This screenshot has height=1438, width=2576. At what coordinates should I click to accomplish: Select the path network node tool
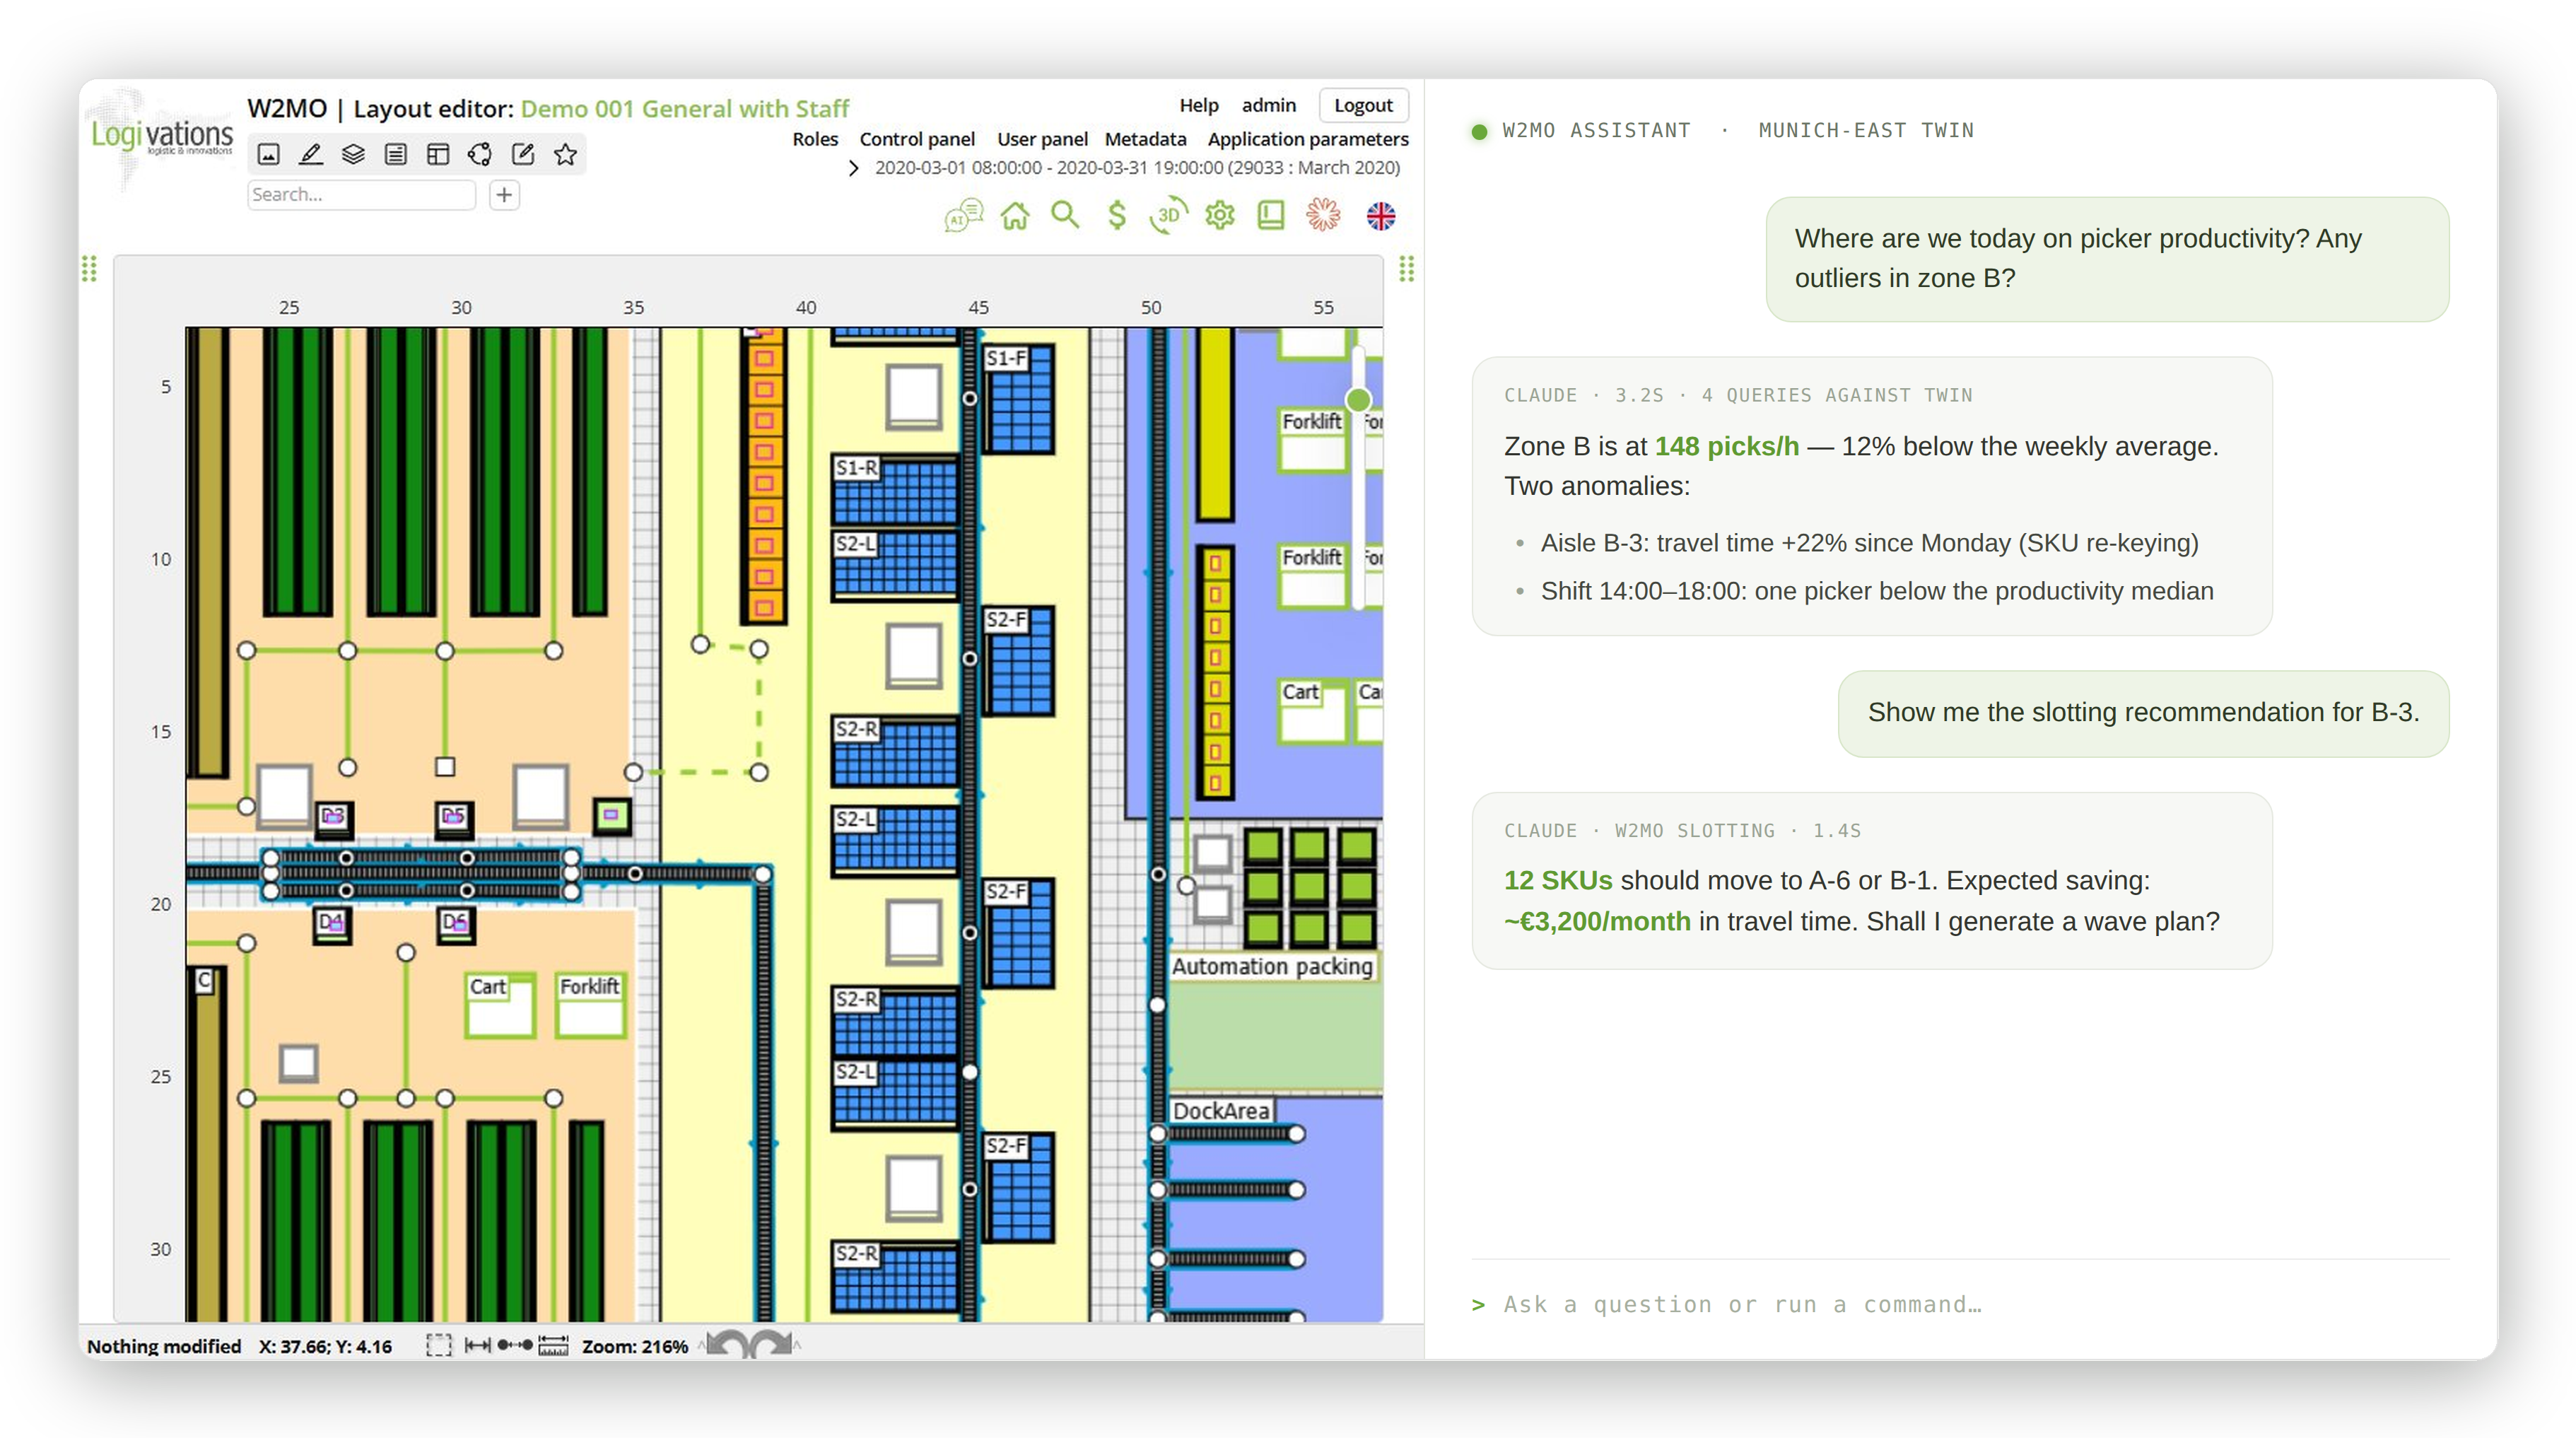pyautogui.click(x=480, y=154)
